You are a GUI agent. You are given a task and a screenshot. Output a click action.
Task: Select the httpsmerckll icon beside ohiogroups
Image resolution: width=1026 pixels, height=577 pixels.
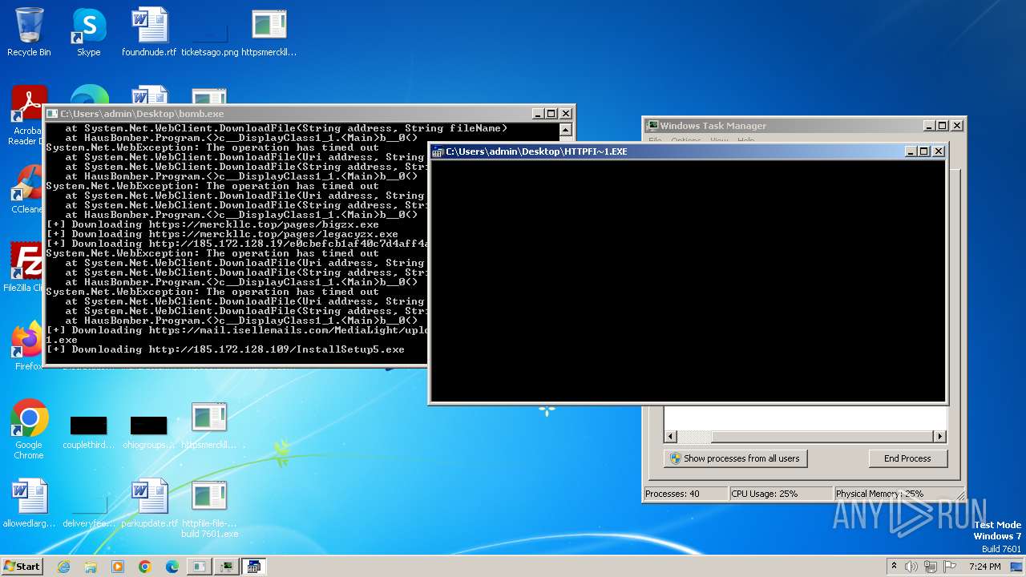[209, 426]
